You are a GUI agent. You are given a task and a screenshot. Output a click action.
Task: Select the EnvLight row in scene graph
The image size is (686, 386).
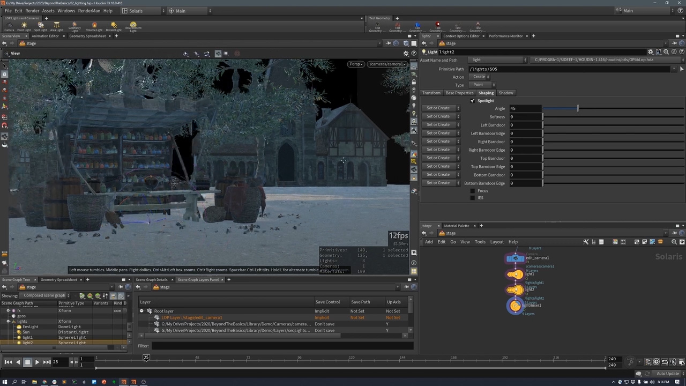point(63,327)
